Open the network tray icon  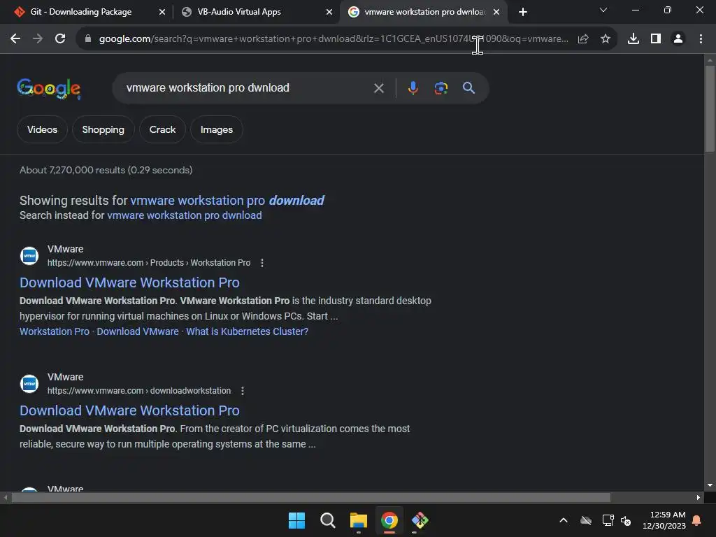click(608, 520)
